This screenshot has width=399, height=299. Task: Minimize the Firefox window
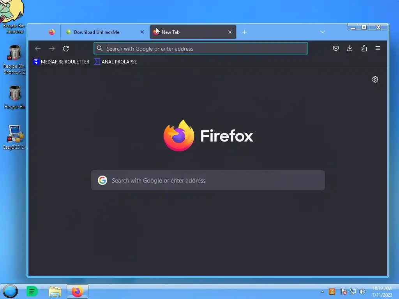353,27
